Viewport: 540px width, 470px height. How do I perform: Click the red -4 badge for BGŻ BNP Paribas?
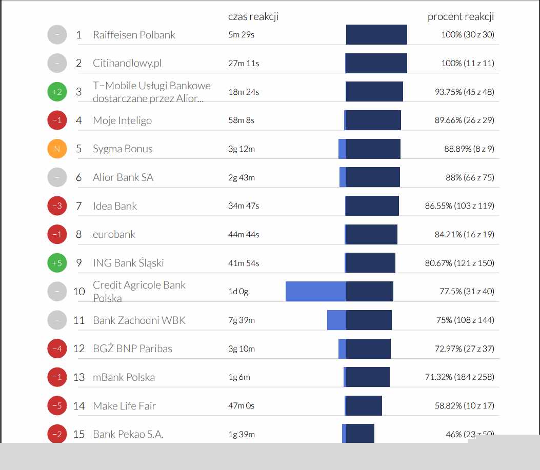point(57,349)
